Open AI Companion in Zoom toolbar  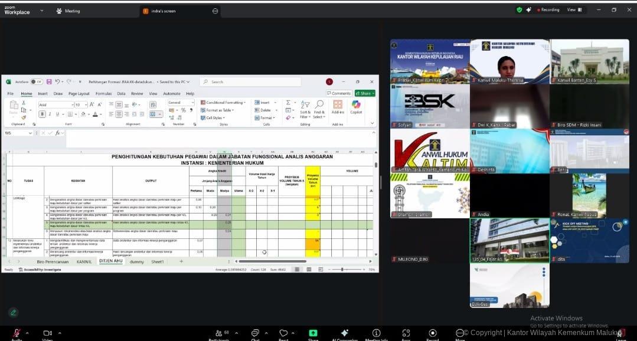[345, 333]
